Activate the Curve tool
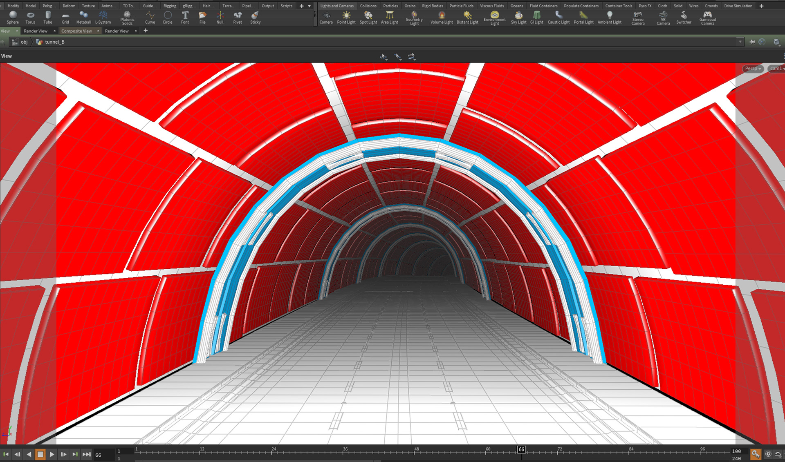The width and height of the screenshot is (785, 462). point(150,18)
